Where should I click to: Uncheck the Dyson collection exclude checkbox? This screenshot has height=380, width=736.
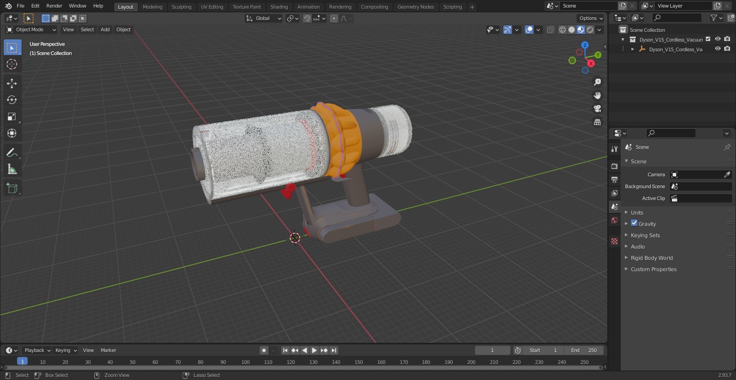coord(708,39)
